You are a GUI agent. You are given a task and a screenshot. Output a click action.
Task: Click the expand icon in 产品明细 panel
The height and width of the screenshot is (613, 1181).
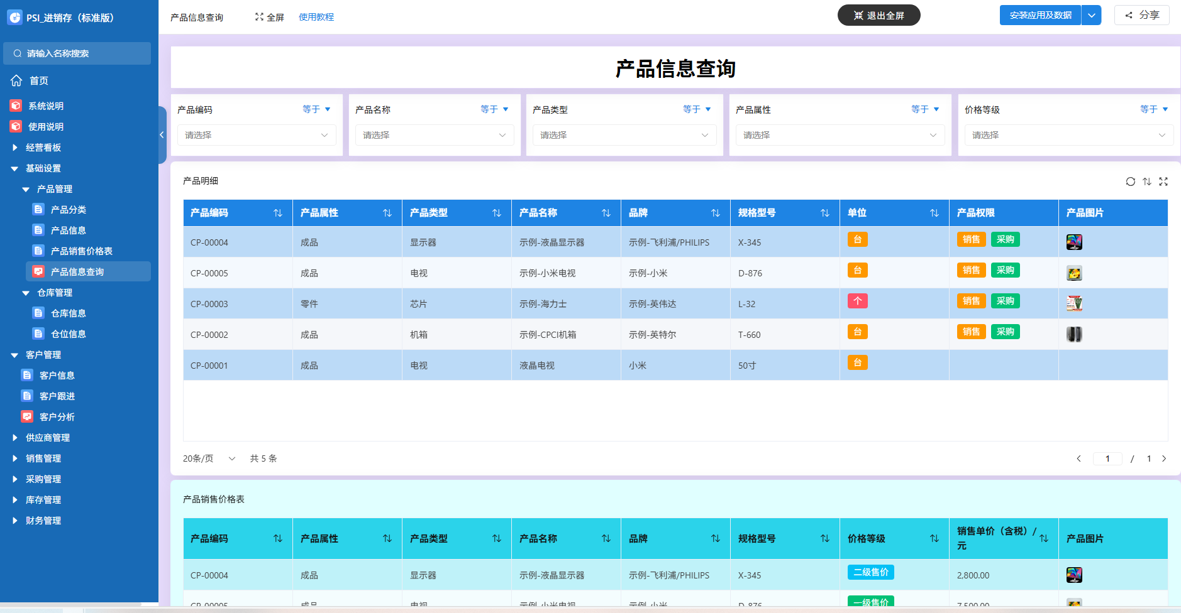pyautogui.click(x=1163, y=182)
